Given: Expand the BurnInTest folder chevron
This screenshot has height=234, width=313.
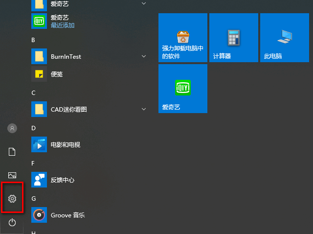Looking at the screenshot, I should click(144, 56).
